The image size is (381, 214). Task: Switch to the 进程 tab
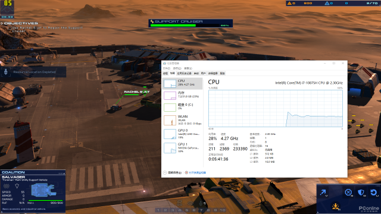[165, 73]
